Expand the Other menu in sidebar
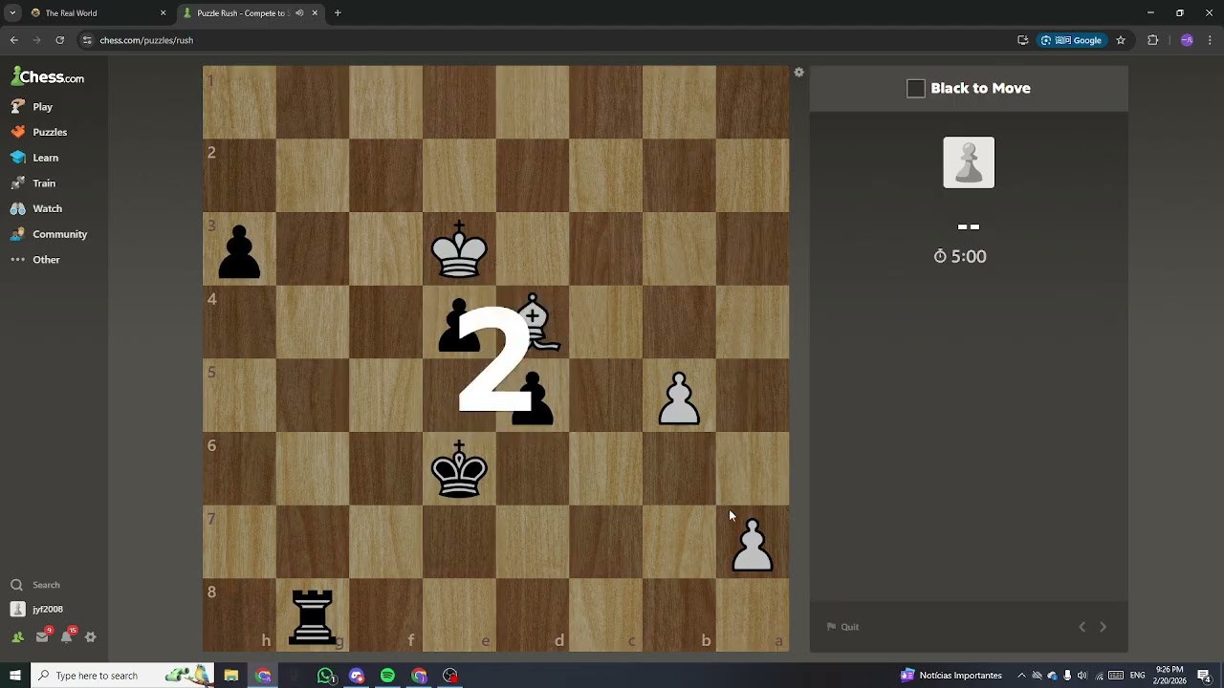This screenshot has width=1224, height=688. click(35, 260)
